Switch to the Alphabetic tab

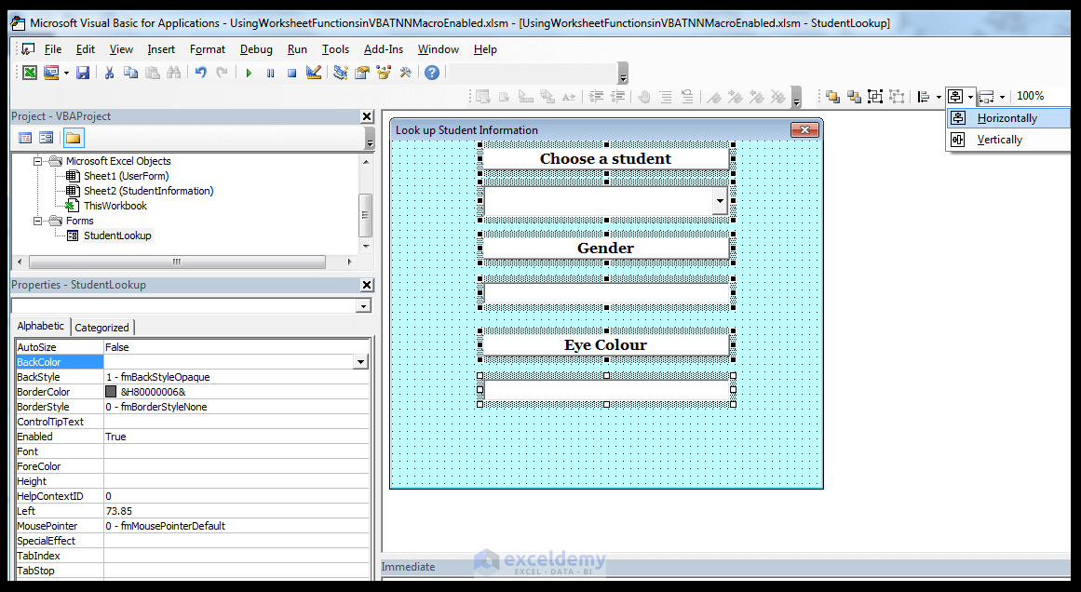pyautogui.click(x=41, y=326)
